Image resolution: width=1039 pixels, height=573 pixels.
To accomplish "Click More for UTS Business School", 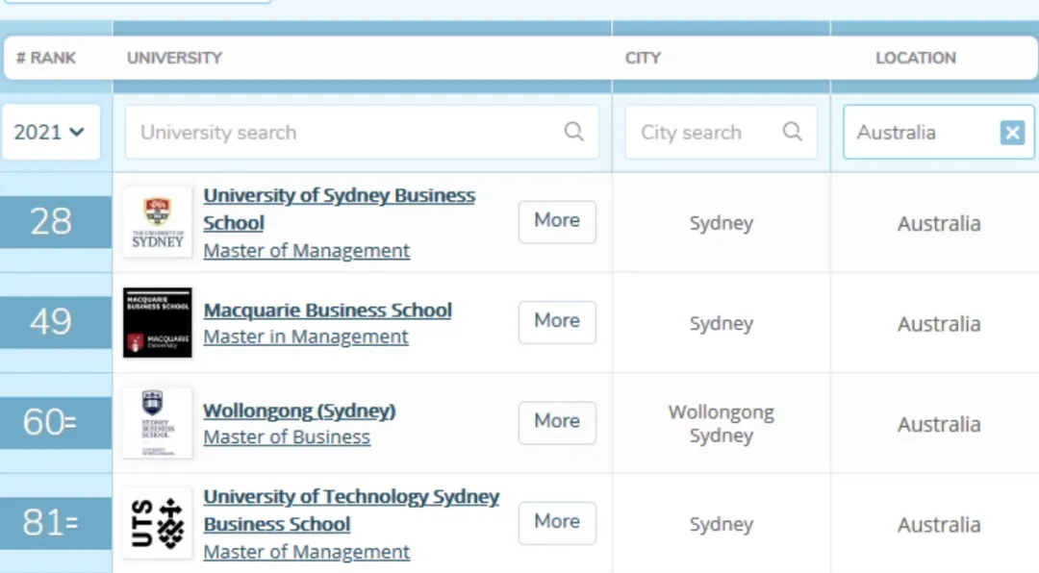I will pyautogui.click(x=557, y=523).
